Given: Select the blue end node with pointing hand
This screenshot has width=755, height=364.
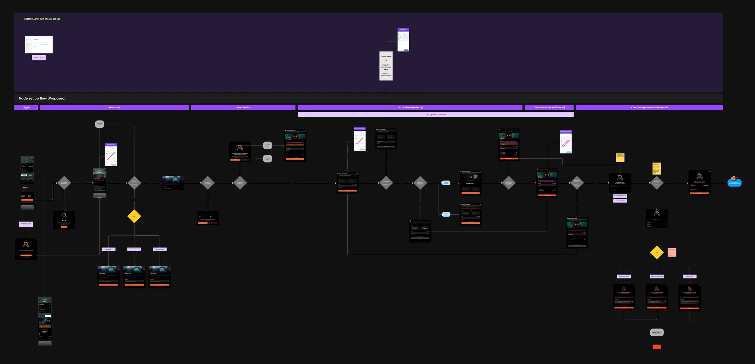Looking at the screenshot, I should (x=735, y=182).
